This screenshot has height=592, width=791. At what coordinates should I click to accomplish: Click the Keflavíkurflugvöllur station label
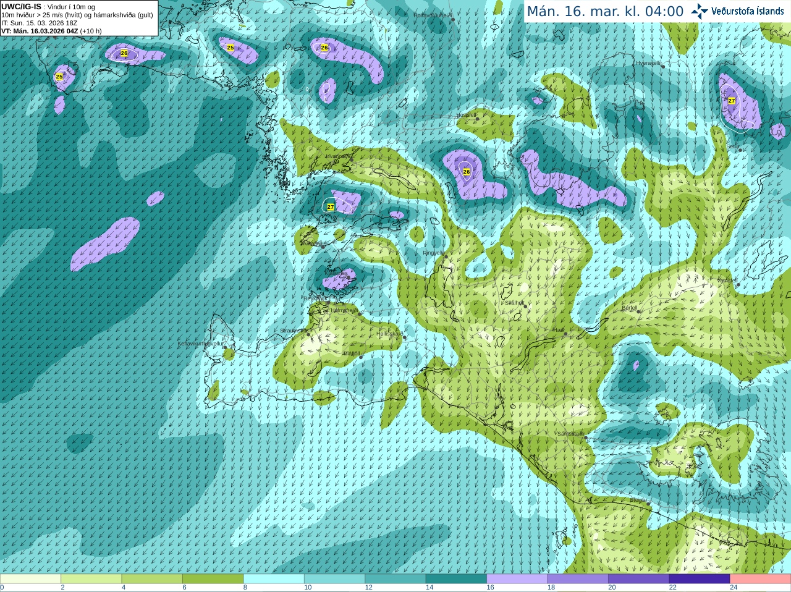[x=201, y=344]
